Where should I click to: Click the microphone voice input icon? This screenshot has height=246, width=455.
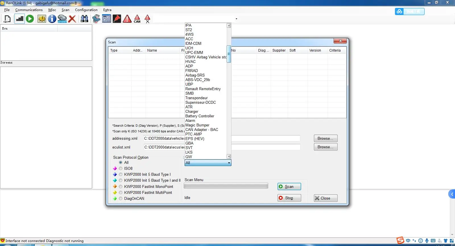pyautogui.click(x=427, y=241)
